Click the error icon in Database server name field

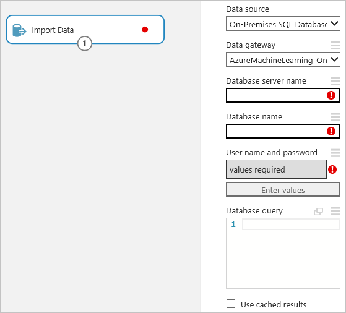coord(331,95)
